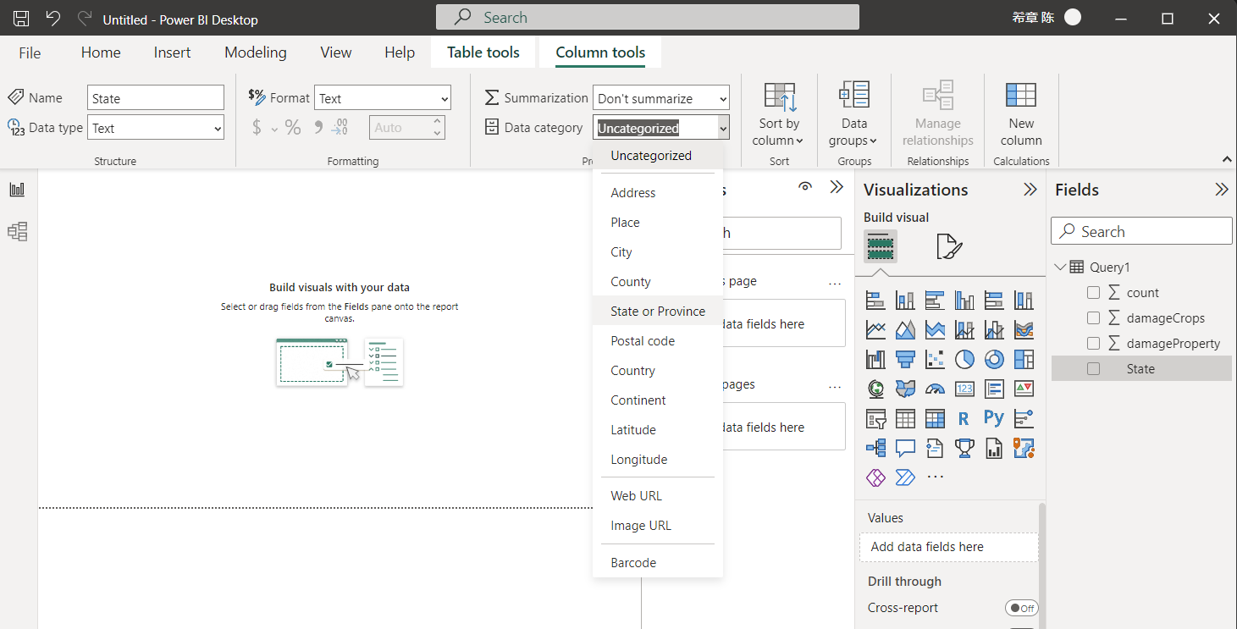Viewport: 1237px width, 629px height.
Task: Select the R script visual
Action: tap(964, 418)
